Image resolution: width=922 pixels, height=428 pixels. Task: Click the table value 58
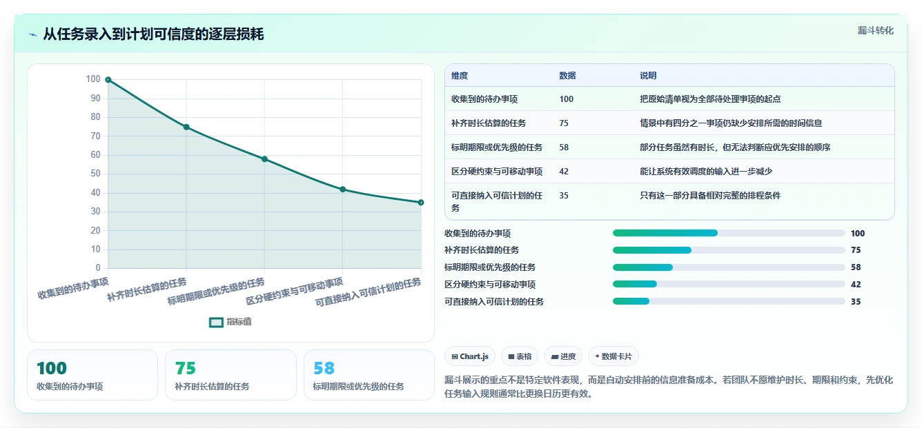click(x=564, y=147)
